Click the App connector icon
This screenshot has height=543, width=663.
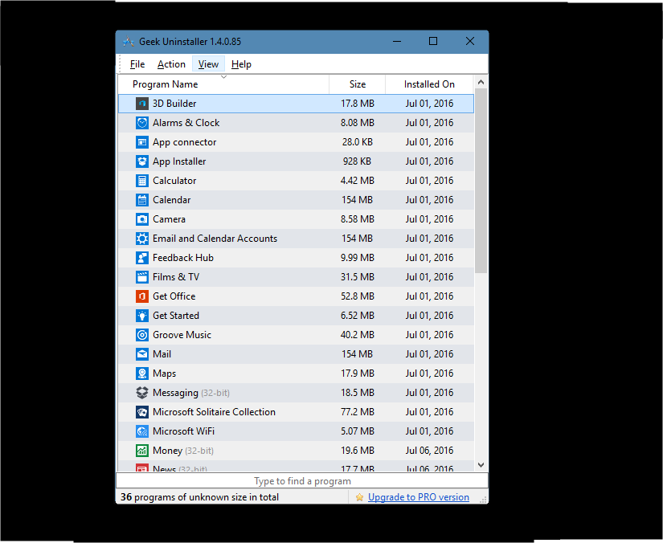pos(142,142)
